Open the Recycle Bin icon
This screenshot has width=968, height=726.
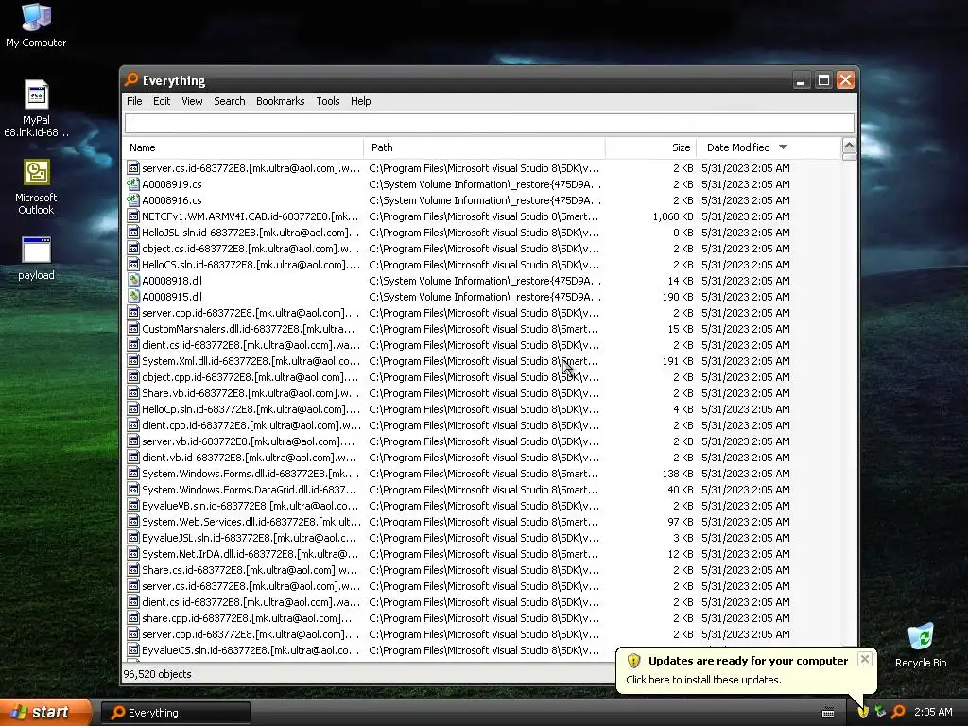[921, 645]
